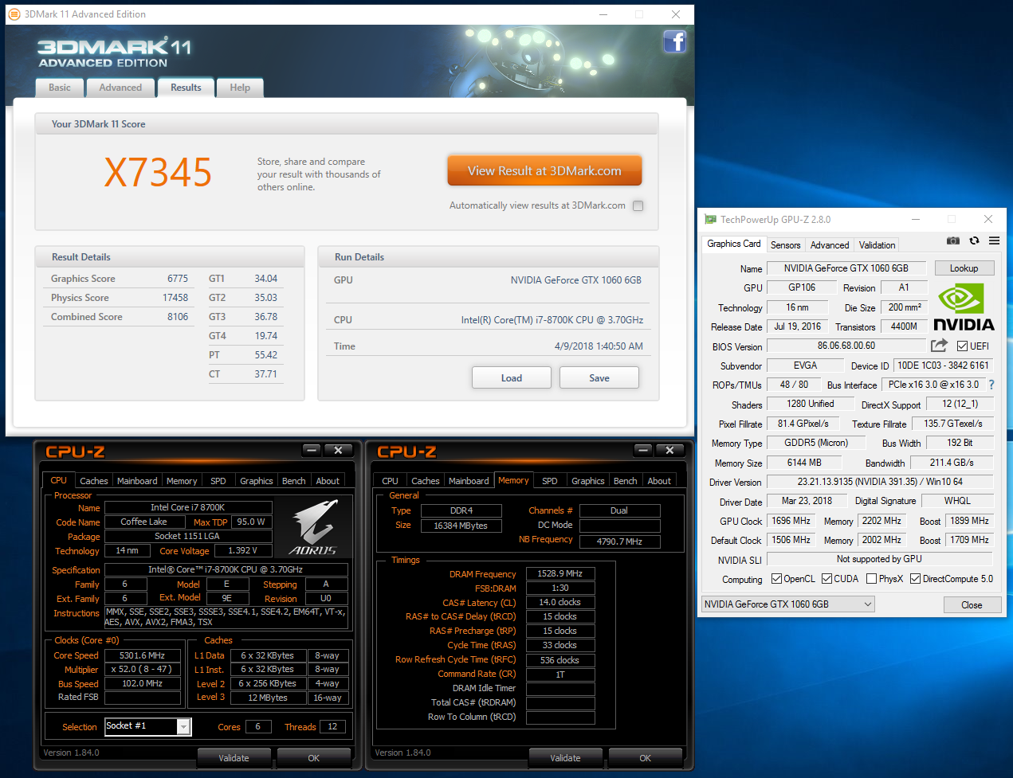Viewport: 1013px width, 778px height.
Task: Click Validate in right CPU-Z Memory window
Action: [565, 758]
